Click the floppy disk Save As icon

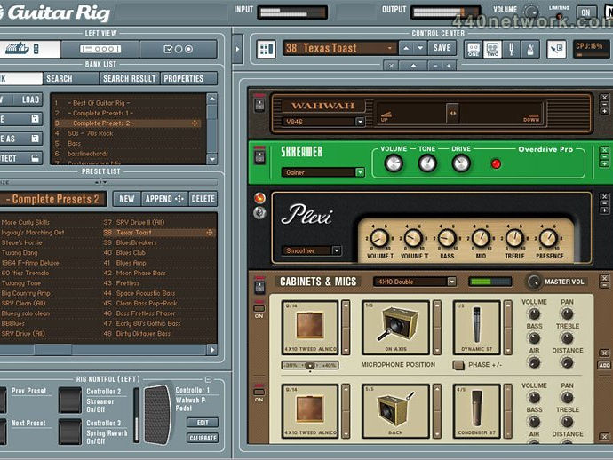click(36, 139)
